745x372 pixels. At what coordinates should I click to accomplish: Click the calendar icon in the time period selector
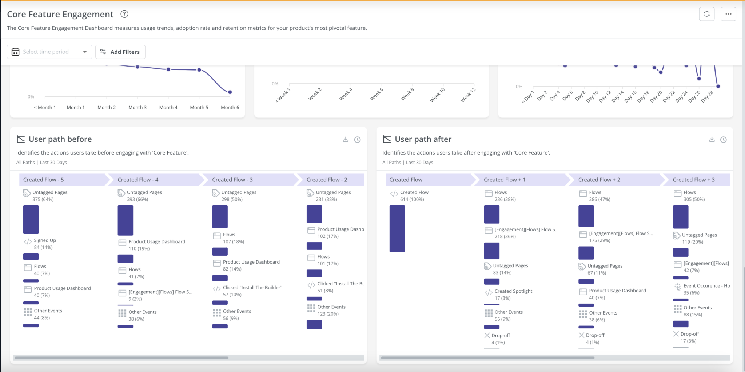click(x=15, y=52)
